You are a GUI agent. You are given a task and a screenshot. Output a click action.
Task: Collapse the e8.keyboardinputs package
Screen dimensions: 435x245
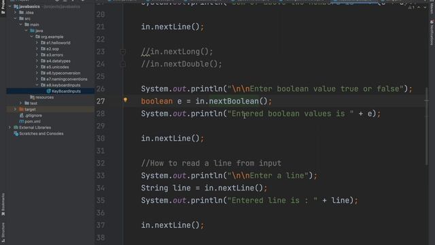(37, 85)
